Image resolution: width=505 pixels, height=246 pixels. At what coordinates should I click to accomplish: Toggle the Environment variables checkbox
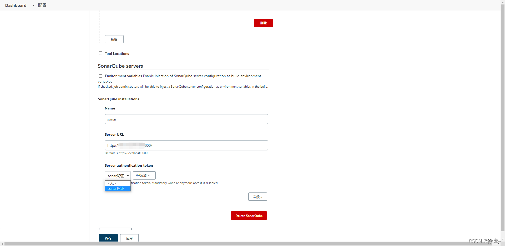pyautogui.click(x=100, y=76)
